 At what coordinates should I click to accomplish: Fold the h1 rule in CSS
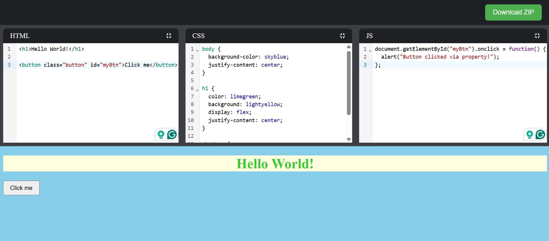[197, 89]
